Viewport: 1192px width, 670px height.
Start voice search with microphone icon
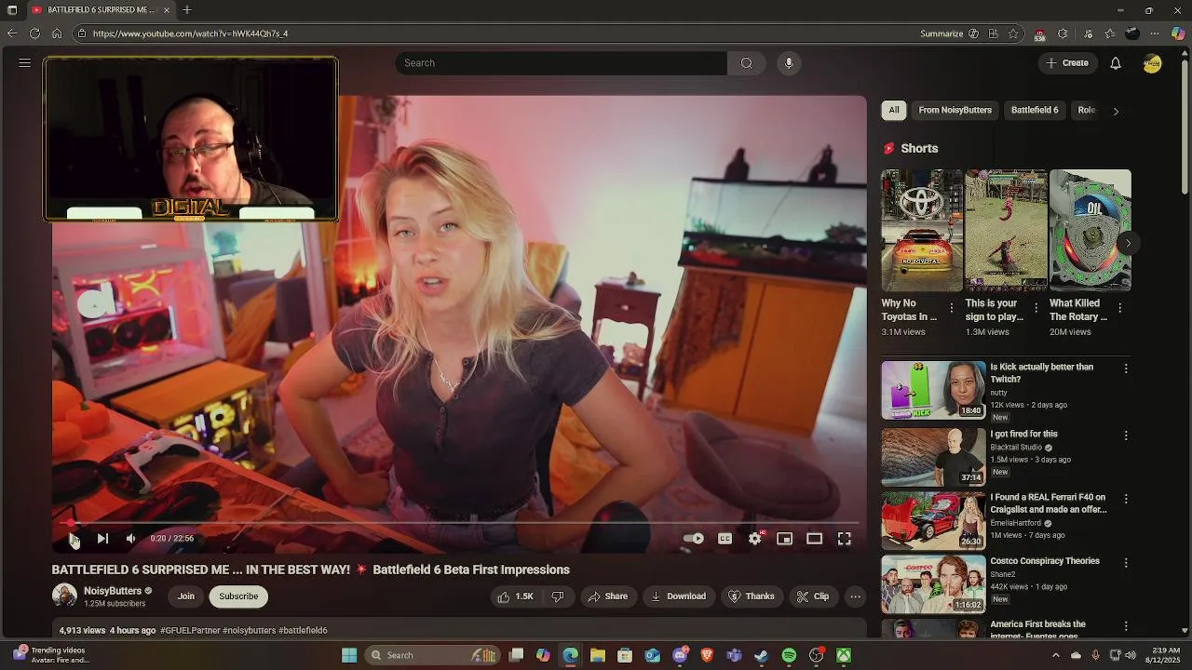pyautogui.click(x=789, y=63)
